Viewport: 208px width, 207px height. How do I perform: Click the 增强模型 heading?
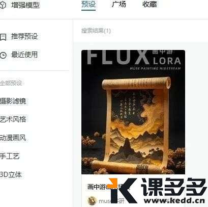click(x=25, y=5)
